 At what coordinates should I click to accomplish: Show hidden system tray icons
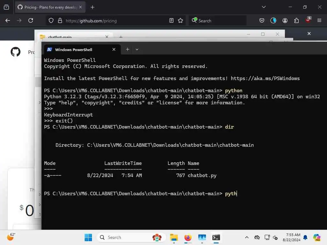click(247, 237)
